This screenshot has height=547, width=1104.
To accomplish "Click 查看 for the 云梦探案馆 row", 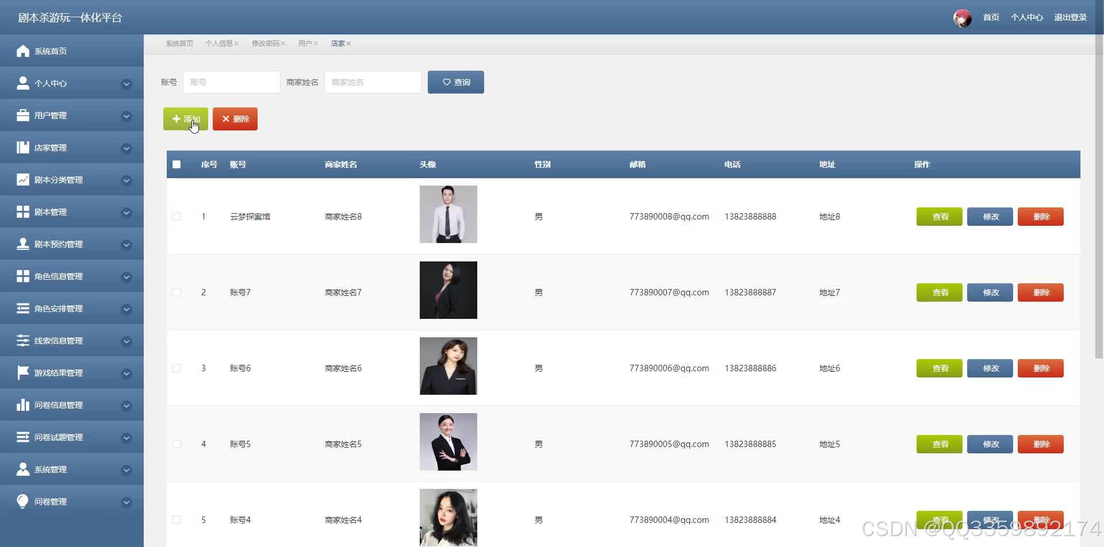I will (x=940, y=217).
